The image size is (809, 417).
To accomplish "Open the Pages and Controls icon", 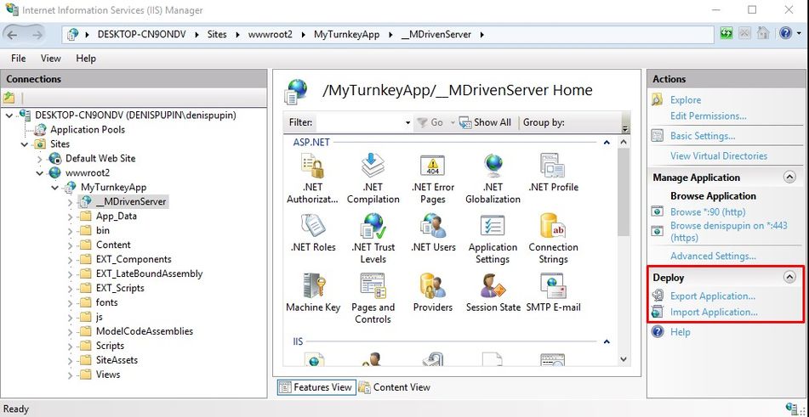I will pos(373,299).
